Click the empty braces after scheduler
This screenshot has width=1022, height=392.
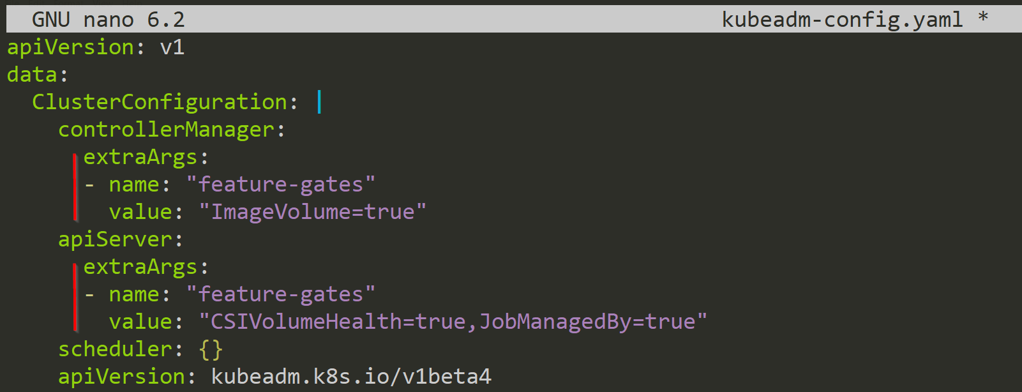click(x=211, y=349)
